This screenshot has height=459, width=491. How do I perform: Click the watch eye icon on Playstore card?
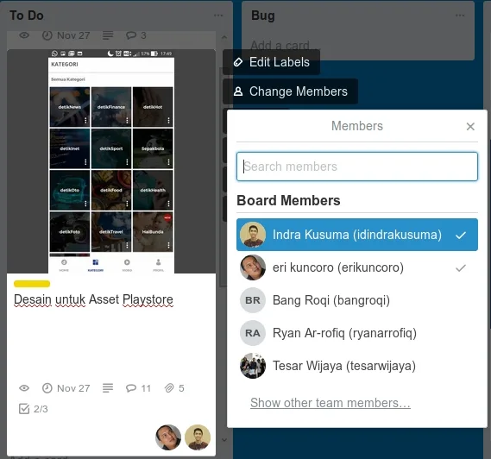24,388
